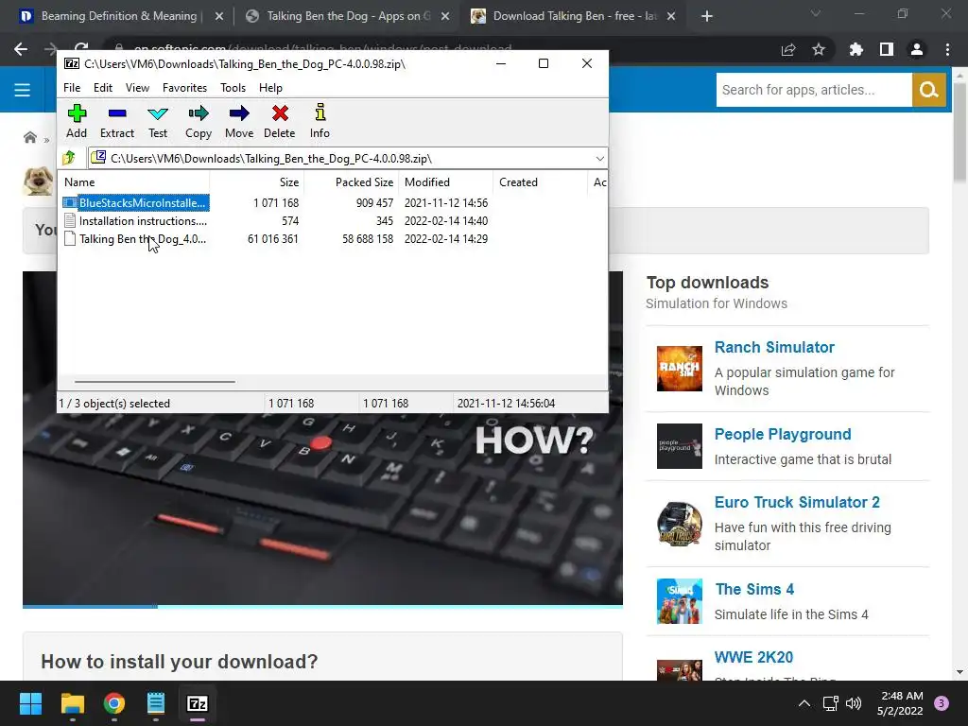Open the Favorites menu in 7-Zip
968x726 pixels.
pos(184,88)
